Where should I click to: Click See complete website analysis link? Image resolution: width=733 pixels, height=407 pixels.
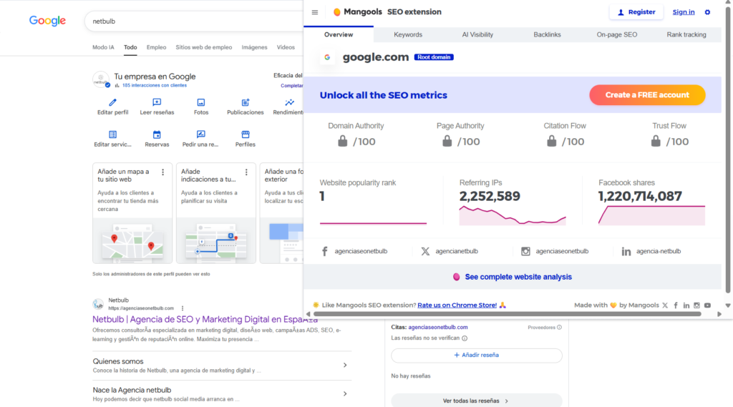[x=518, y=277]
